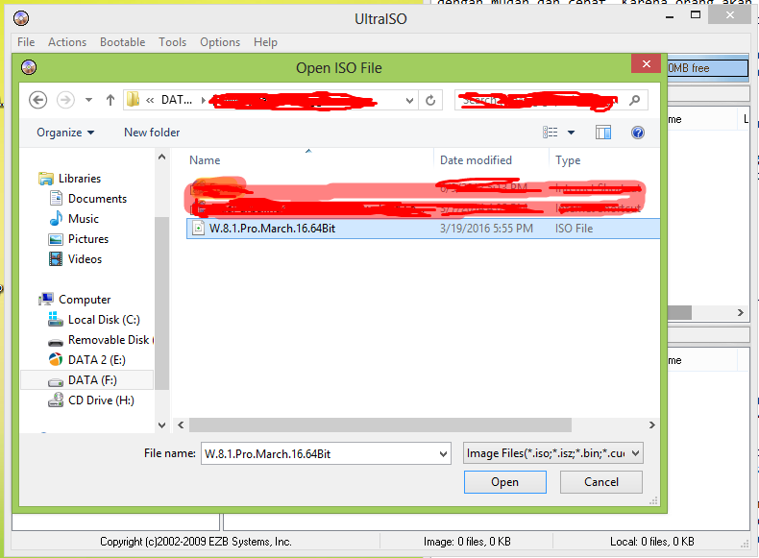Click the Forward arrow in the dialog
This screenshot has height=558, width=759.
click(66, 100)
